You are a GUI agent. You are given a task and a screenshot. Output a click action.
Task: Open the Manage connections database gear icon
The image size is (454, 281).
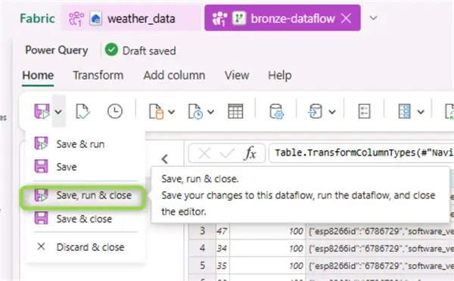tap(276, 112)
